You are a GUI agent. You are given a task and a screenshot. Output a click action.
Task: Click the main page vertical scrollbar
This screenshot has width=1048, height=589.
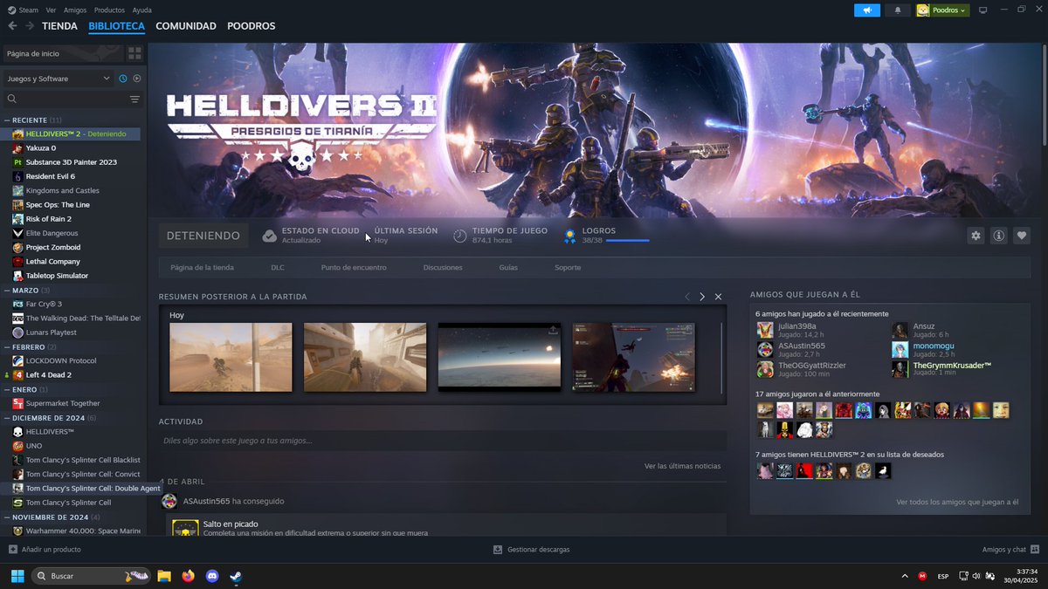1045,96
